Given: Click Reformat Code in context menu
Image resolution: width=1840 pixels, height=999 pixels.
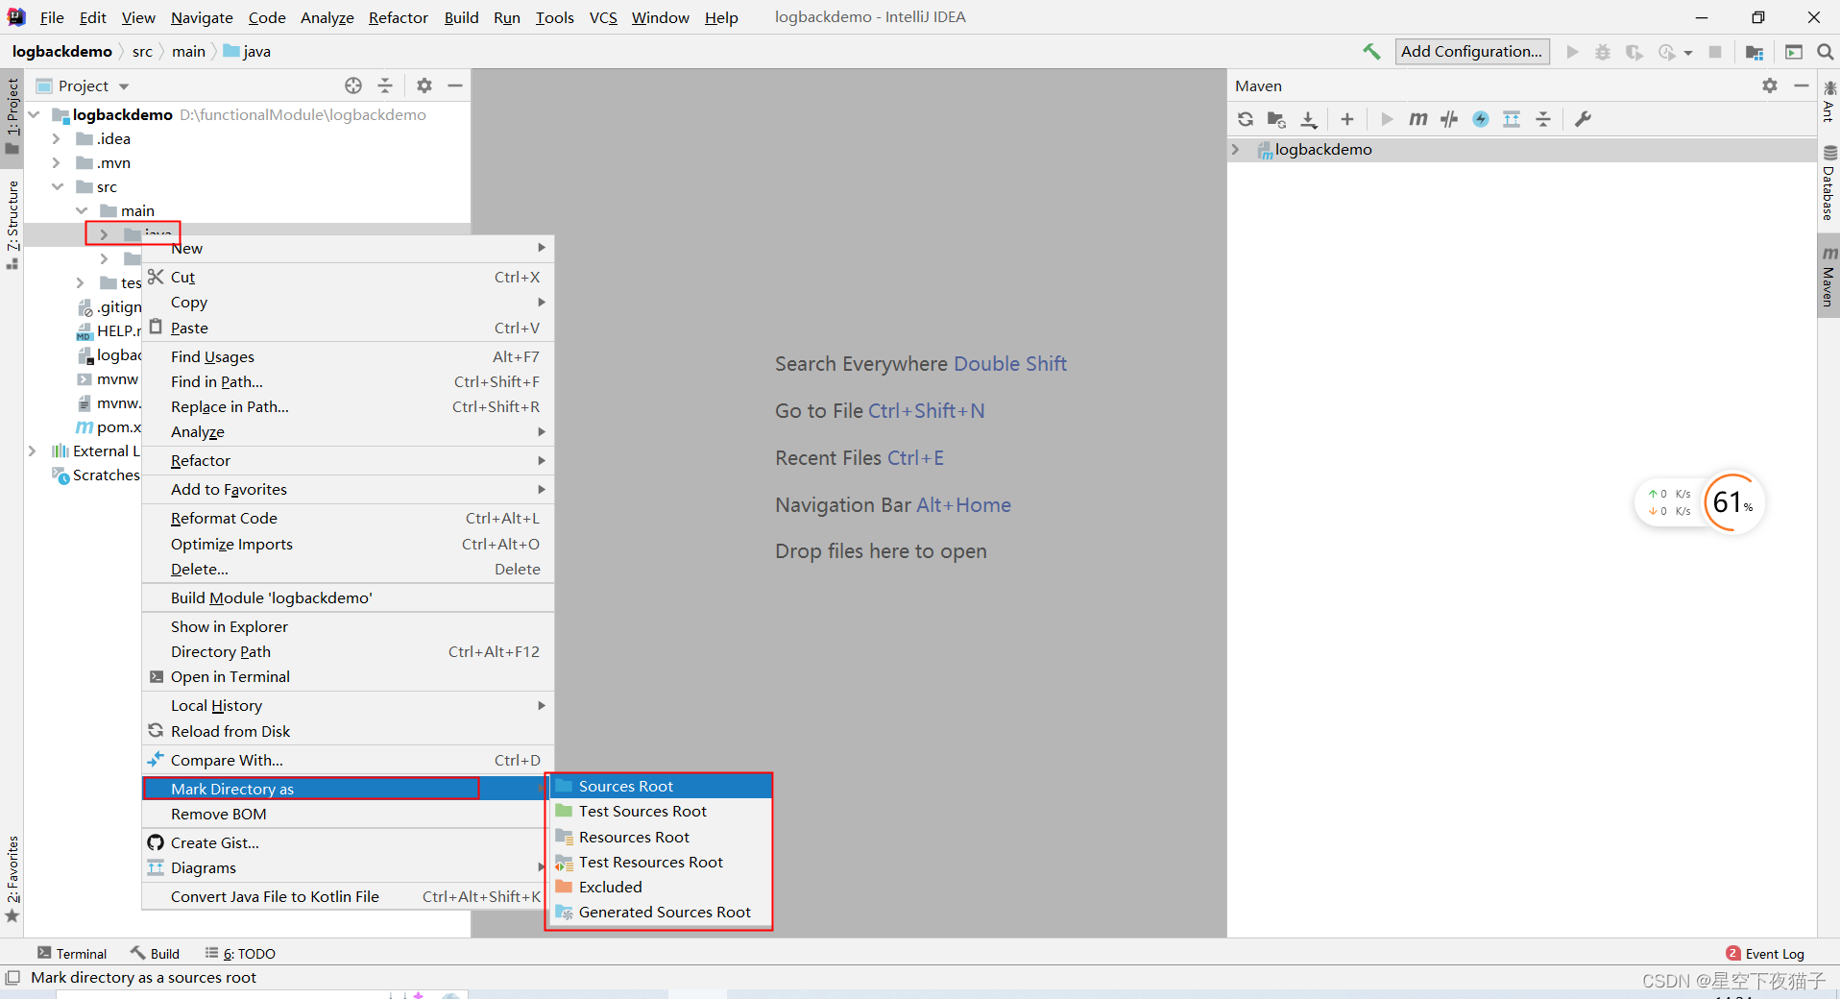Looking at the screenshot, I should (348, 518).
